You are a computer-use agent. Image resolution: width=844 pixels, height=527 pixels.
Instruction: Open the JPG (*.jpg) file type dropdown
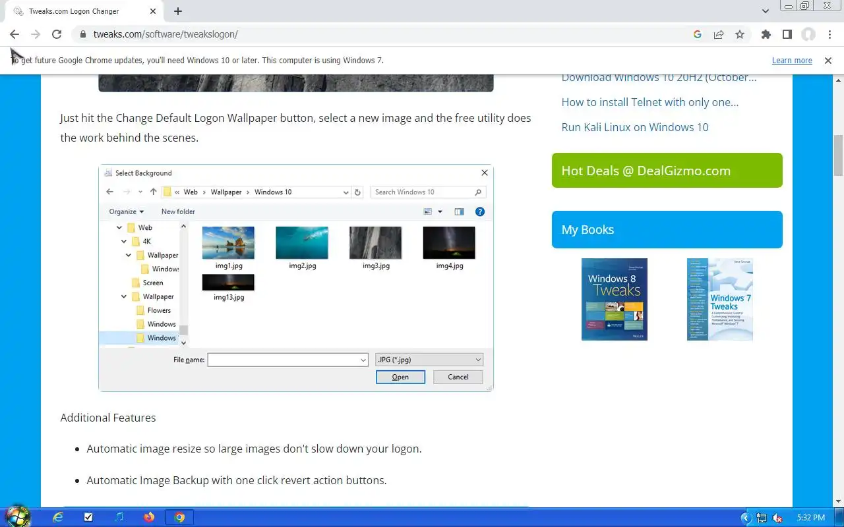click(x=429, y=360)
